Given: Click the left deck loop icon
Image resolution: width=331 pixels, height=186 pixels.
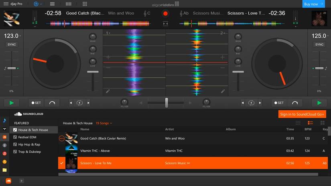Looking at the screenshot, I should (x=79, y=103).
